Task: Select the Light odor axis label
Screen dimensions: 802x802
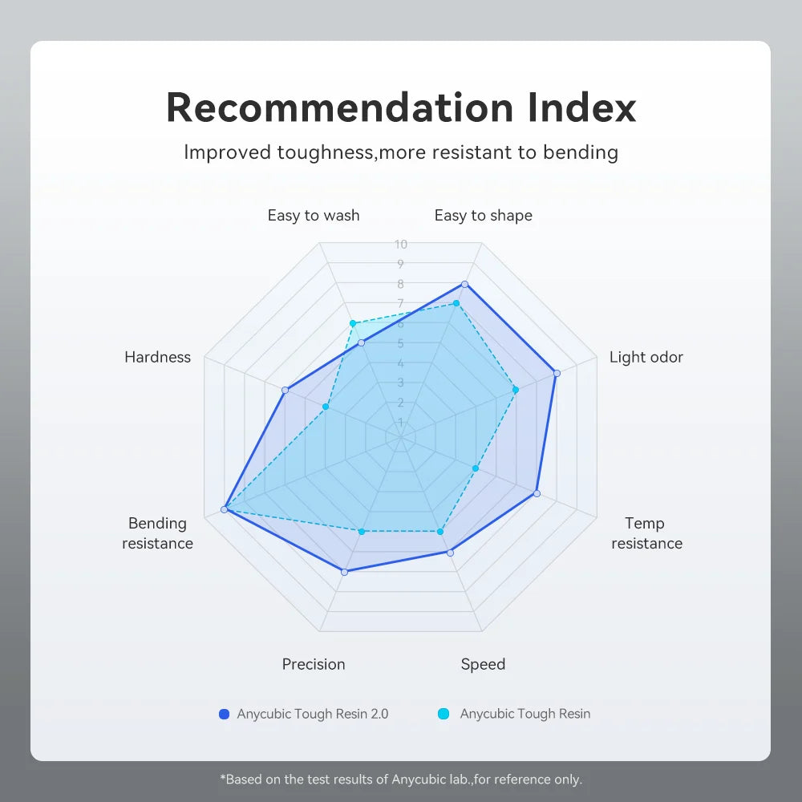Action: [646, 357]
